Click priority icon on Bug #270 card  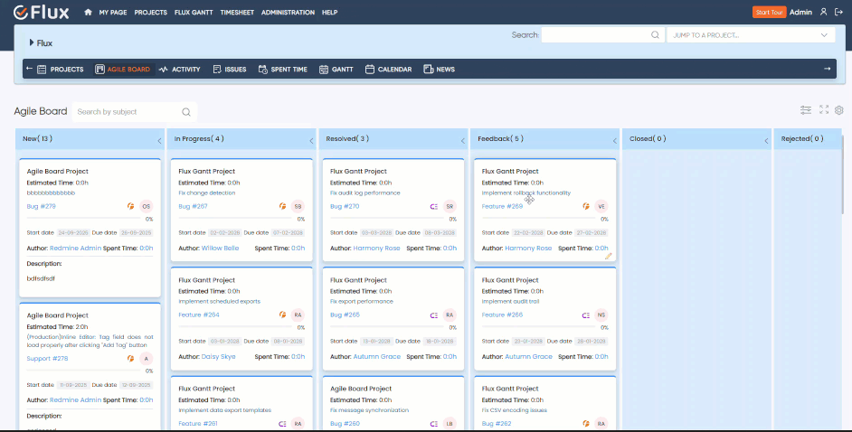pyautogui.click(x=434, y=206)
